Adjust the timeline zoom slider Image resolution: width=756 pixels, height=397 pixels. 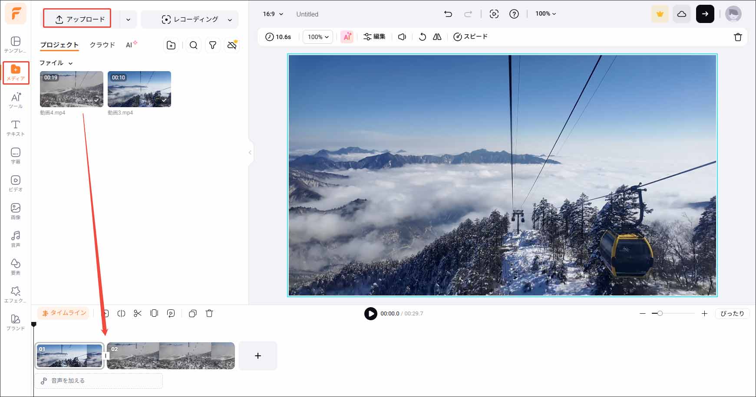(x=660, y=313)
